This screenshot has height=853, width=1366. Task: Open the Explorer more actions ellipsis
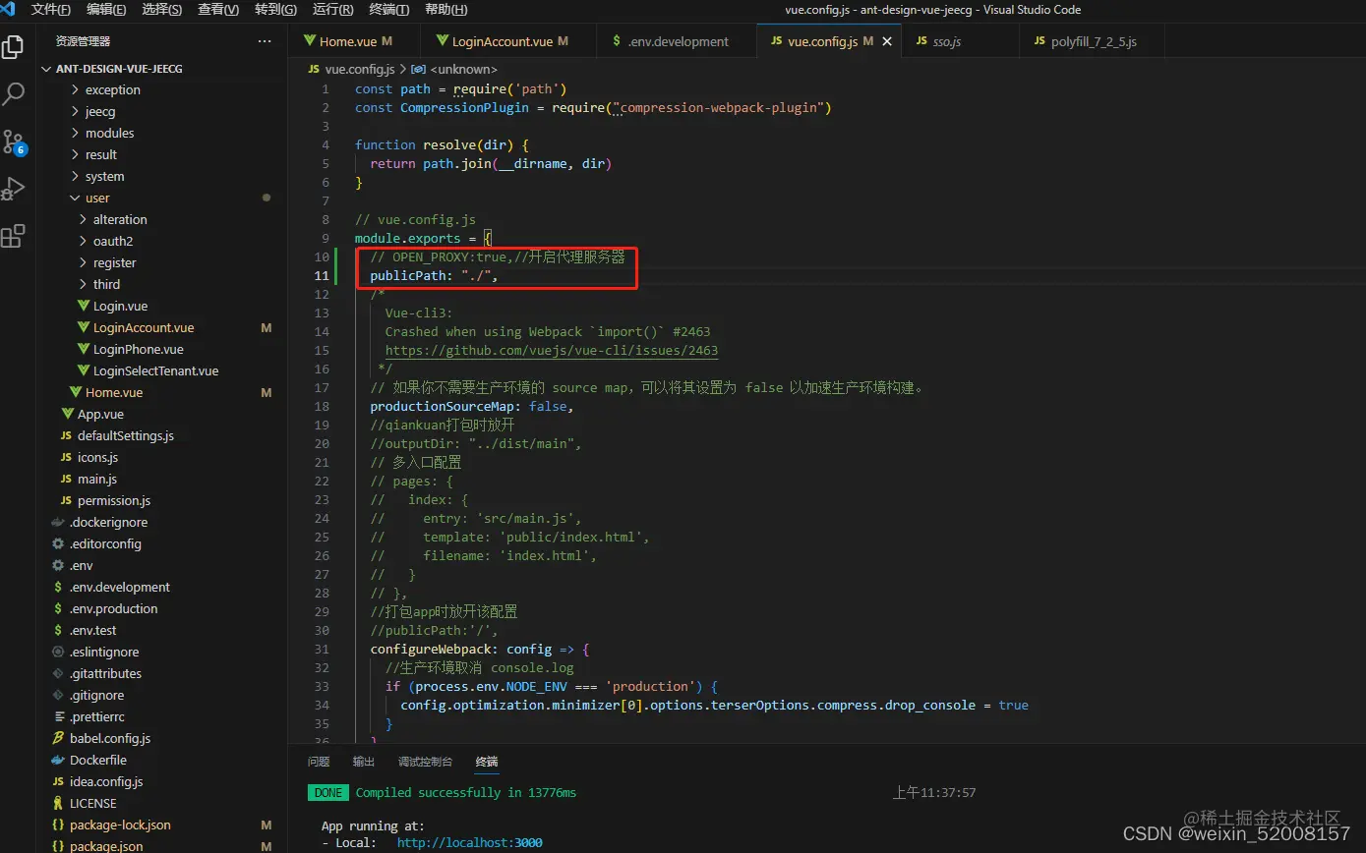tap(265, 41)
